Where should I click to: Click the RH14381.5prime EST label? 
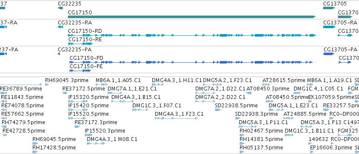click(261, 139)
